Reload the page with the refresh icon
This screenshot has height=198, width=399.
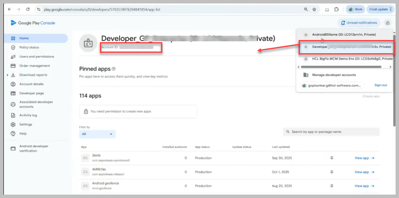[x=28, y=9]
